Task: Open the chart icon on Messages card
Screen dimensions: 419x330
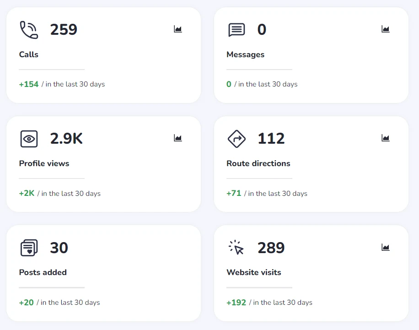Action: [385, 29]
